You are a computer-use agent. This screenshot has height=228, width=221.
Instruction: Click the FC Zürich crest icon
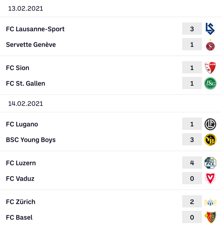[210, 202]
